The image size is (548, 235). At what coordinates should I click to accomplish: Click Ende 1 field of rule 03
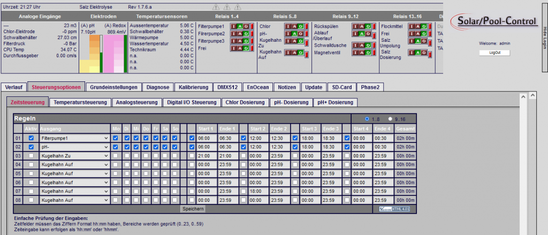point(229,156)
